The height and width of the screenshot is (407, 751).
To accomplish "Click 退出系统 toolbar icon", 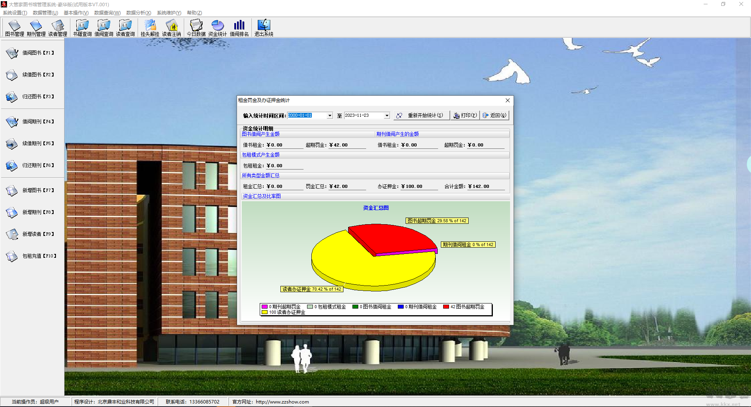I will (264, 28).
